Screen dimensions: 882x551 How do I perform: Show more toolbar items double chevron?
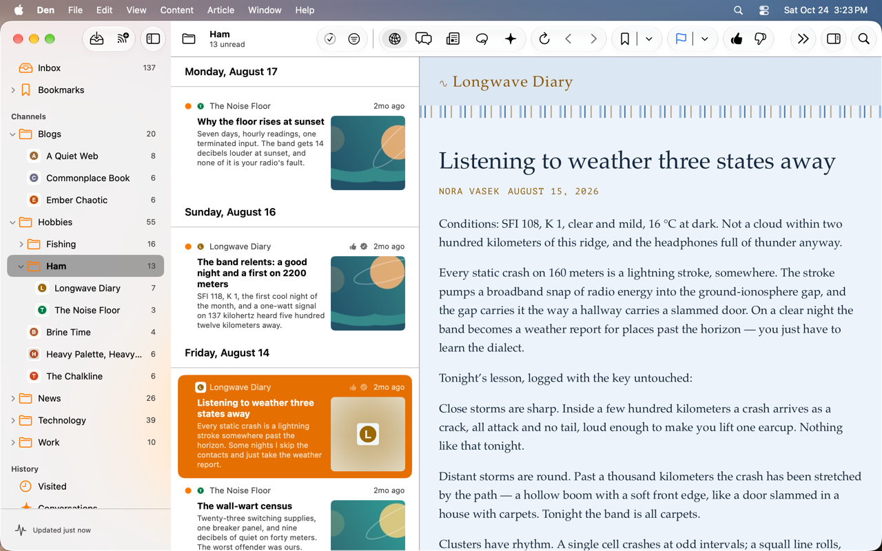click(x=803, y=39)
